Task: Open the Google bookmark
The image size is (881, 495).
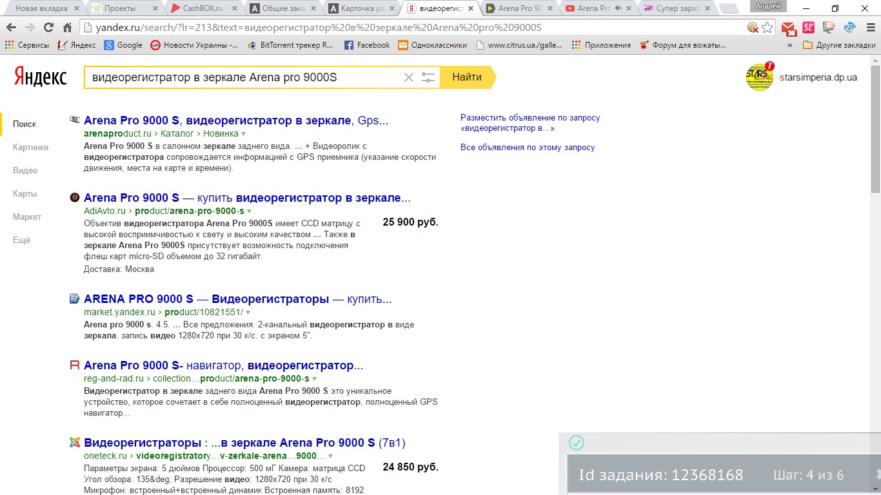Action: point(123,45)
